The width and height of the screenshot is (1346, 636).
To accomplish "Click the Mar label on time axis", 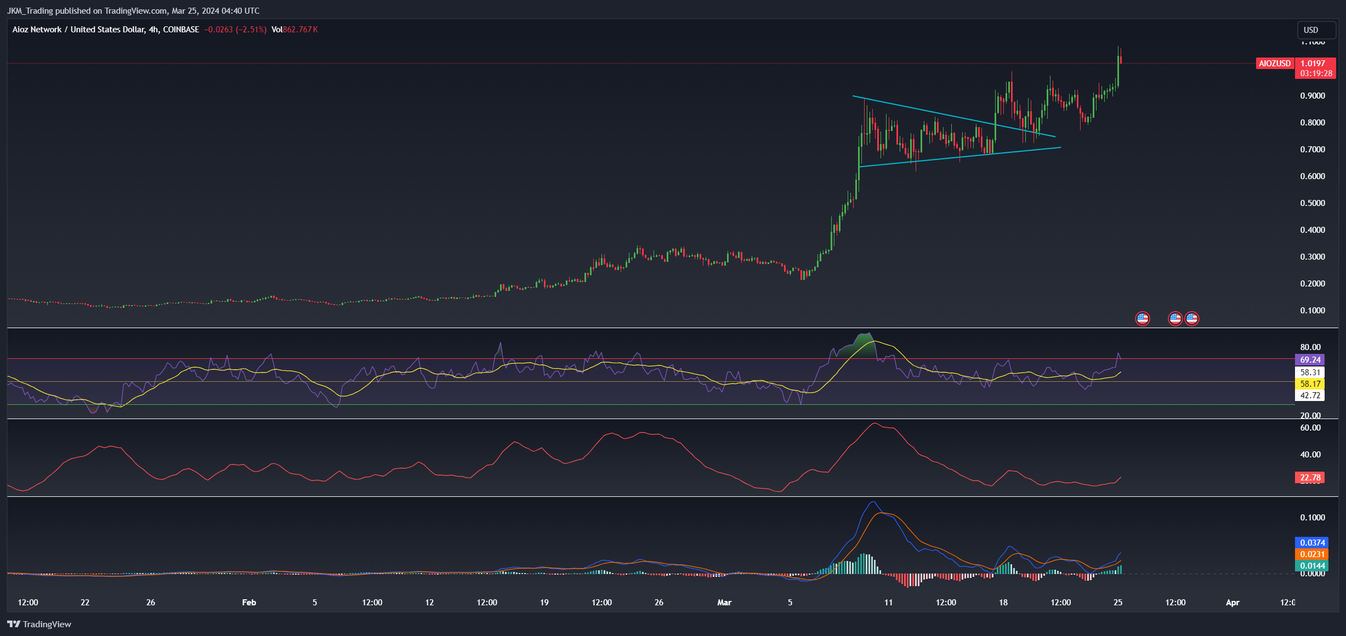I will click(x=724, y=603).
